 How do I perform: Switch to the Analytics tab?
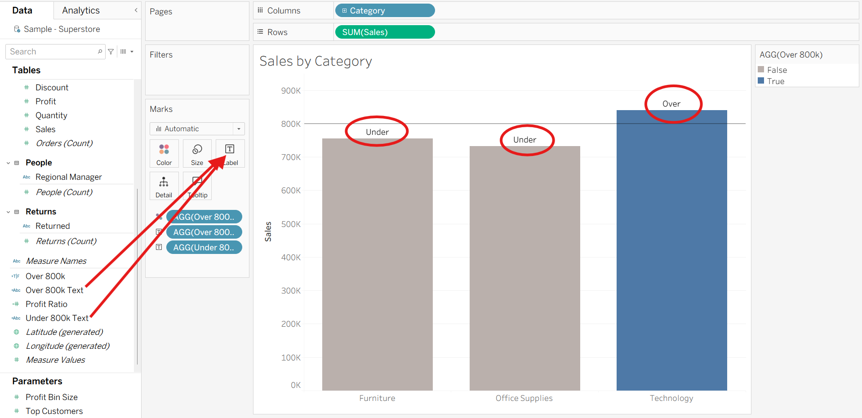coord(81,10)
